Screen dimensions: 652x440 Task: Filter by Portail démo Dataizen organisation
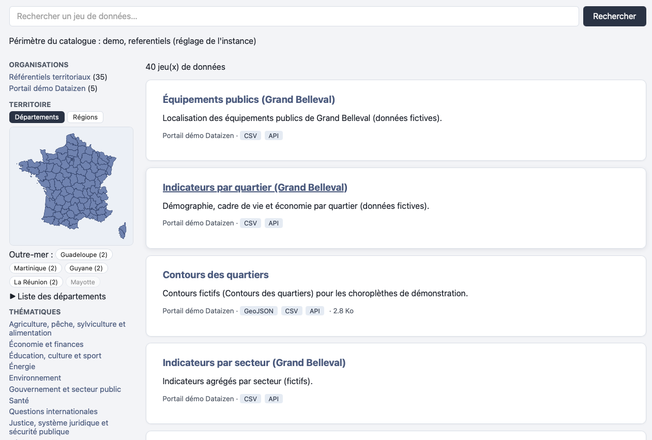pos(47,88)
